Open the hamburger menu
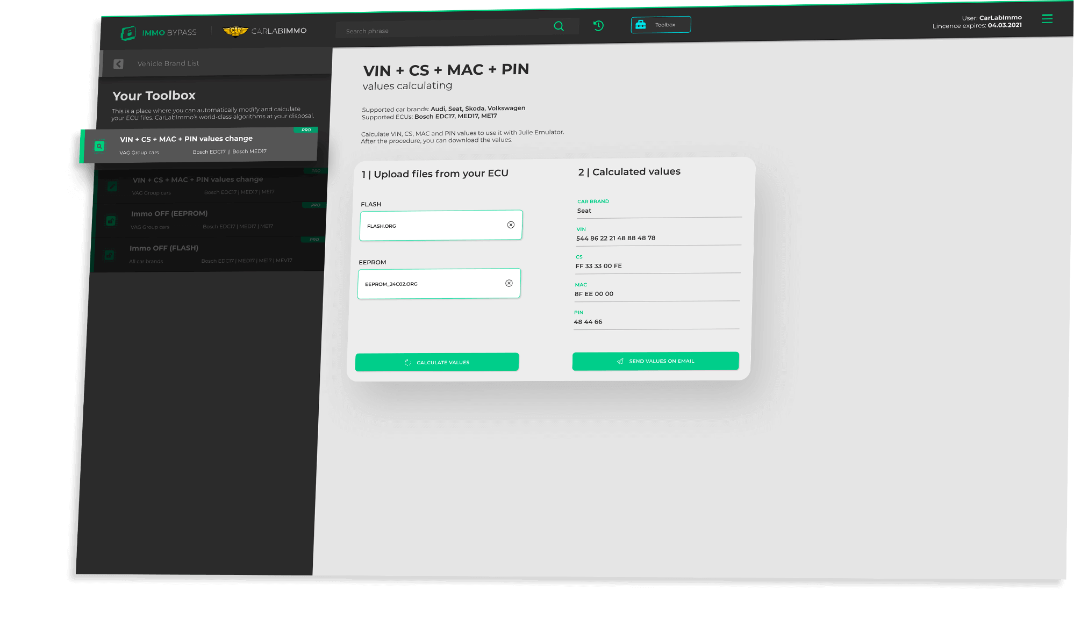 [x=1047, y=19]
